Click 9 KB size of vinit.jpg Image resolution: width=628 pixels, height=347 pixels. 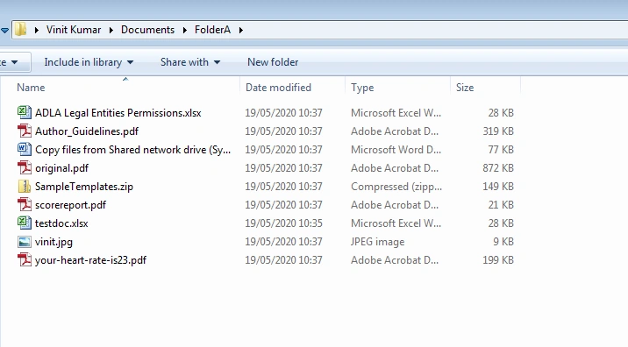point(503,242)
